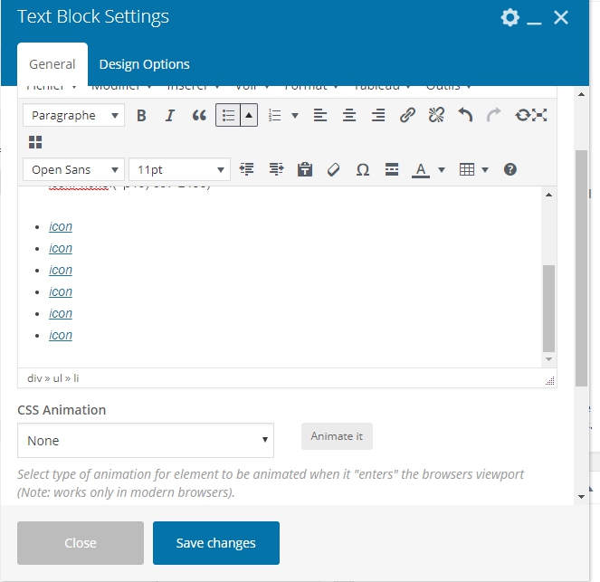Image resolution: width=600 pixels, height=582 pixels.
Task: Open bulleted list style options arrow
Action: coord(249,115)
